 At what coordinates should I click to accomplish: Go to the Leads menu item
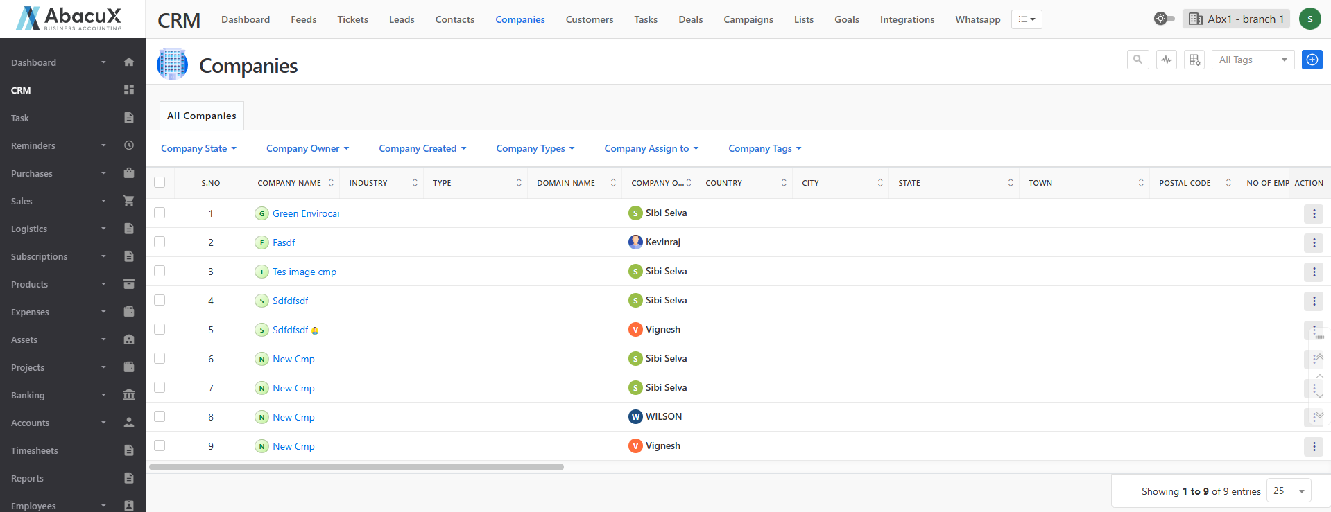[x=402, y=19]
